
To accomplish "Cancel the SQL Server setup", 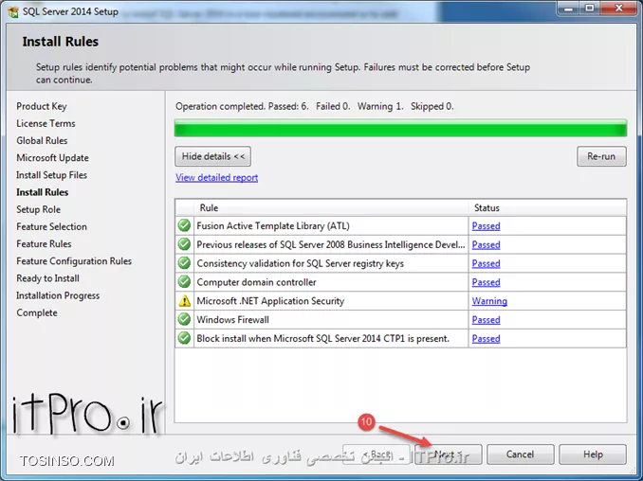I will pyautogui.click(x=521, y=454).
